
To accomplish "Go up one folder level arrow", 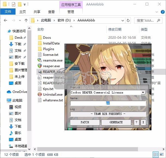I will coord(26,20).
